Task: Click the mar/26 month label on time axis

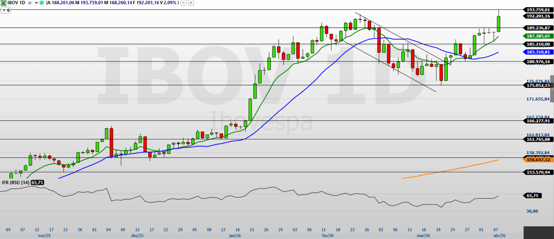Action: click(x=423, y=236)
